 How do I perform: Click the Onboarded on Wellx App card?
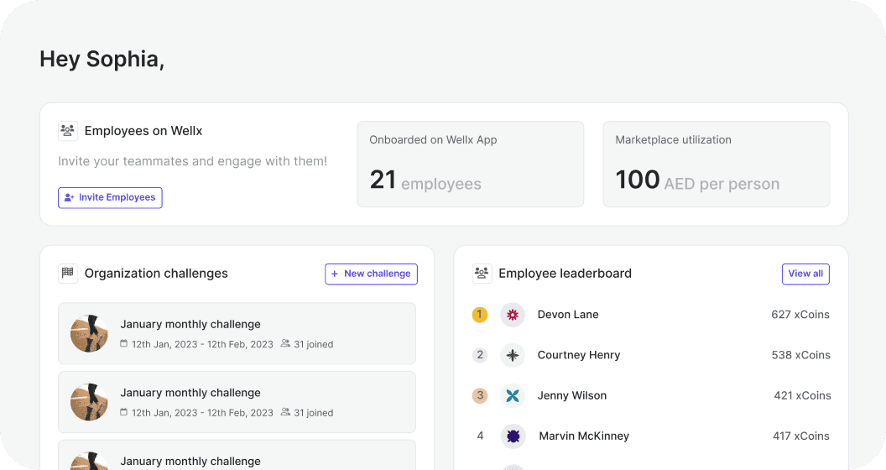471,164
